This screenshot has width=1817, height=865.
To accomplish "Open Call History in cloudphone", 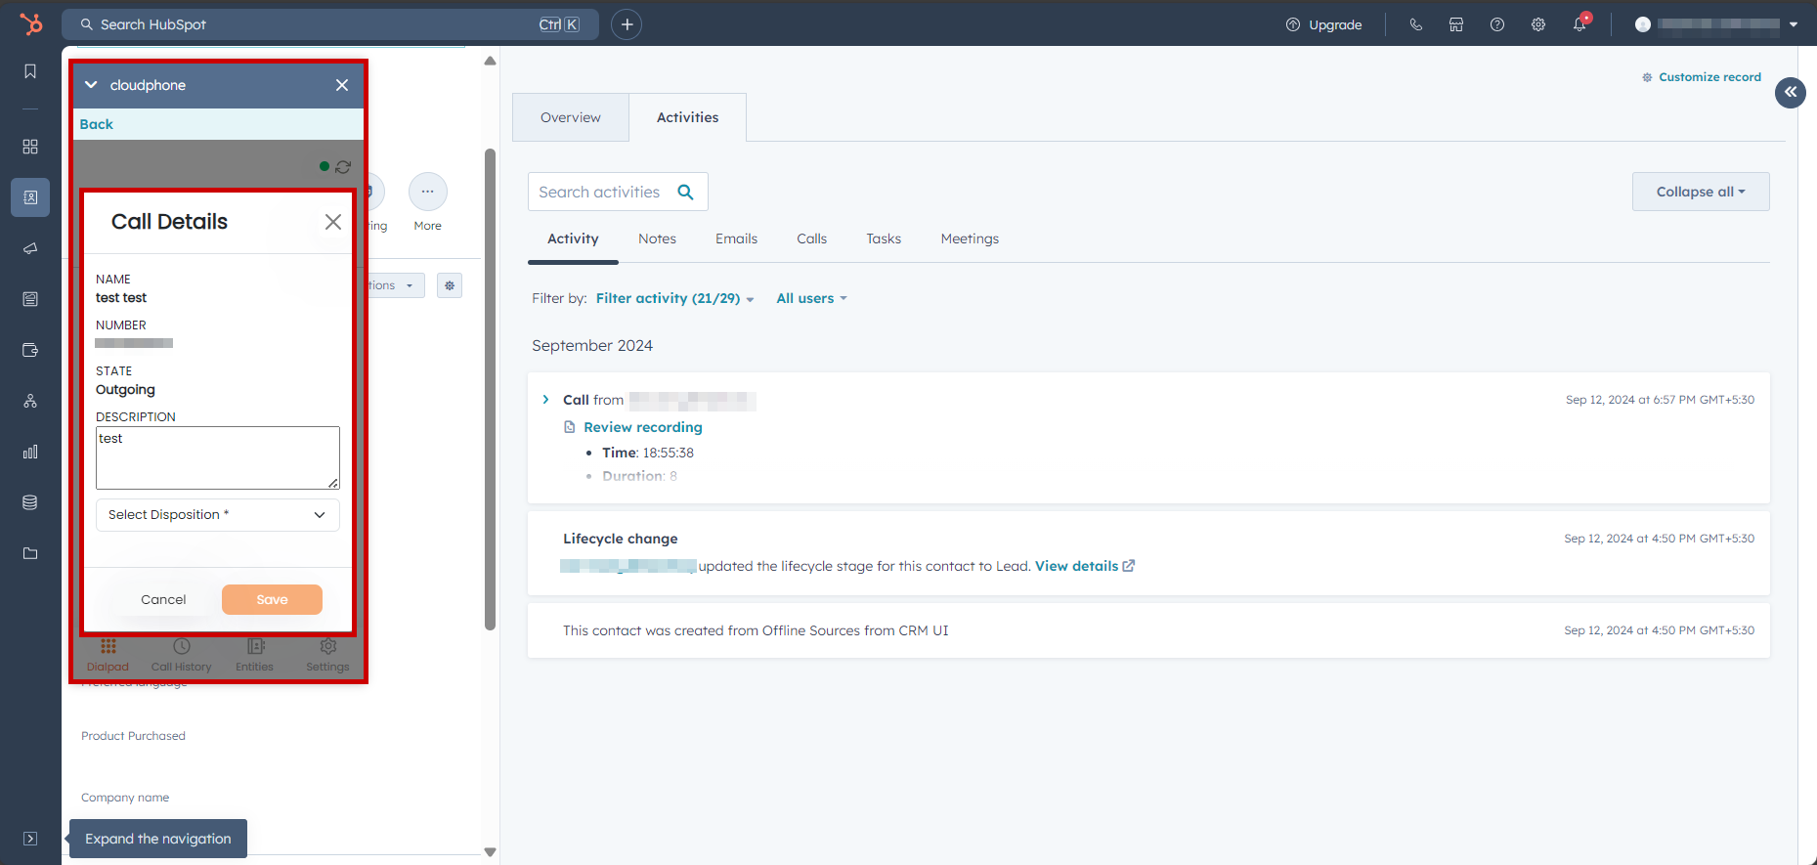I will (x=181, y=655).
